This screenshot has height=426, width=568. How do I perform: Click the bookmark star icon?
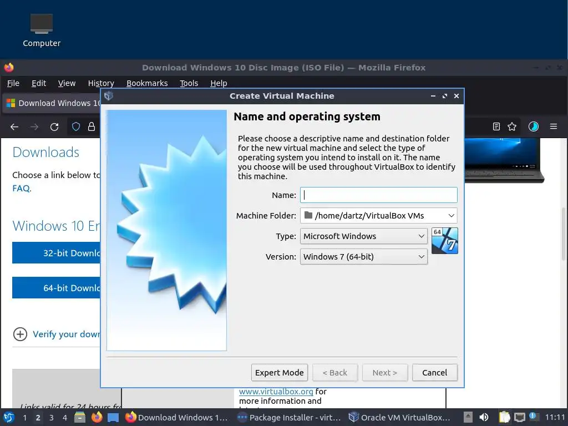click(512, 126)
